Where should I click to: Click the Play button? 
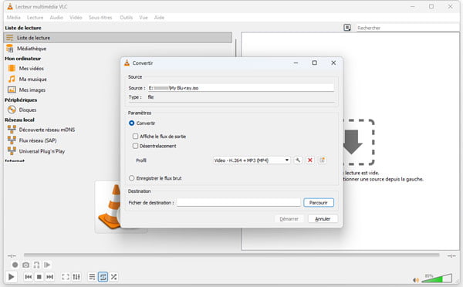12,277
